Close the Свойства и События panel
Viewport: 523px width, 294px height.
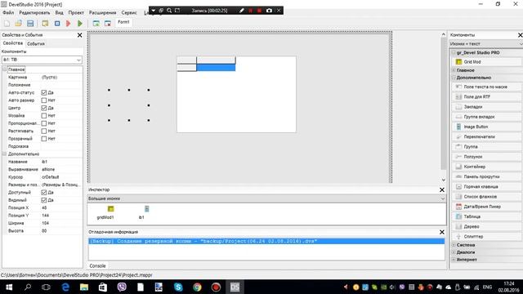[x=80, y=35]
